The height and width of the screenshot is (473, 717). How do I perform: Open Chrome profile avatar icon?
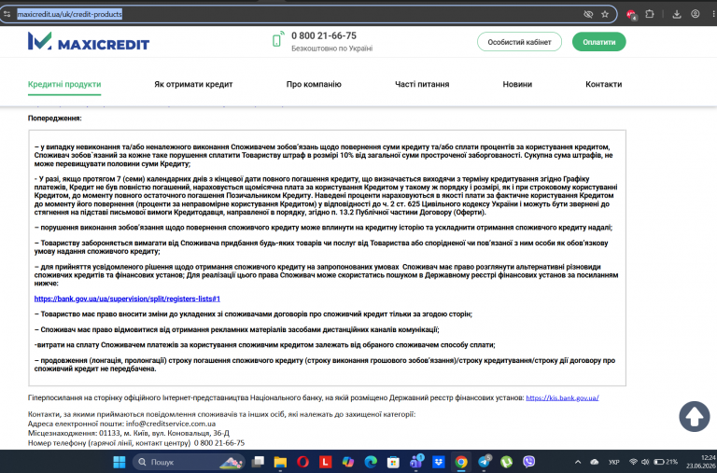tap(695, 14)
